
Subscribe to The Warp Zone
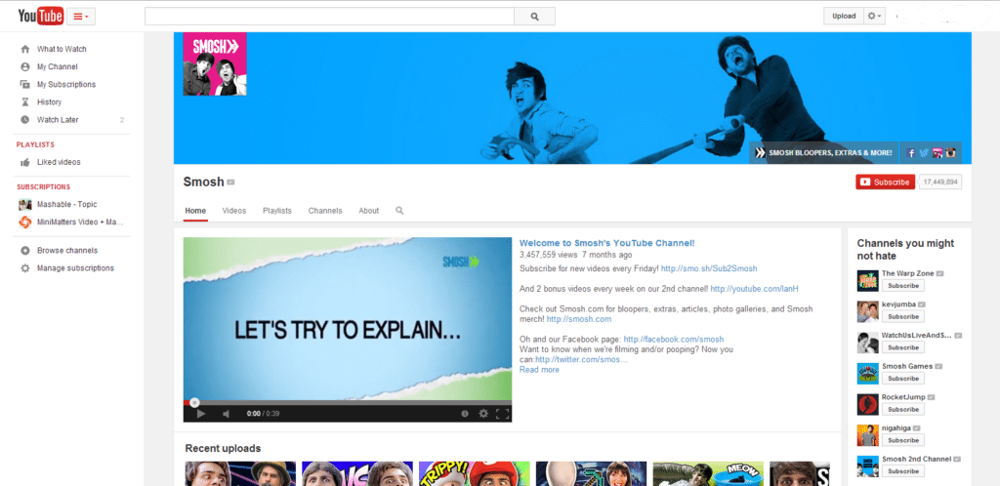click(x=903, y=286)
